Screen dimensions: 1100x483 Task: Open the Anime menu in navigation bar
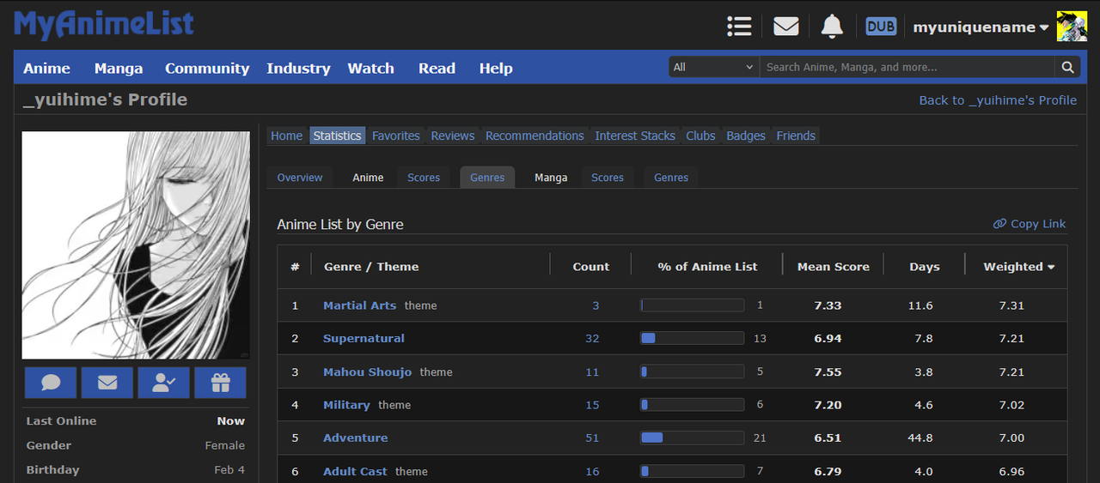click(46, 68)
